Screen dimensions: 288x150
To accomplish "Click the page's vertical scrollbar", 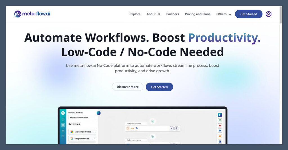I will click(x=281, y=15).
